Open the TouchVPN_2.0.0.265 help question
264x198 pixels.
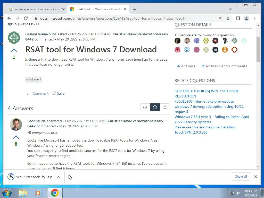point(205,130)
